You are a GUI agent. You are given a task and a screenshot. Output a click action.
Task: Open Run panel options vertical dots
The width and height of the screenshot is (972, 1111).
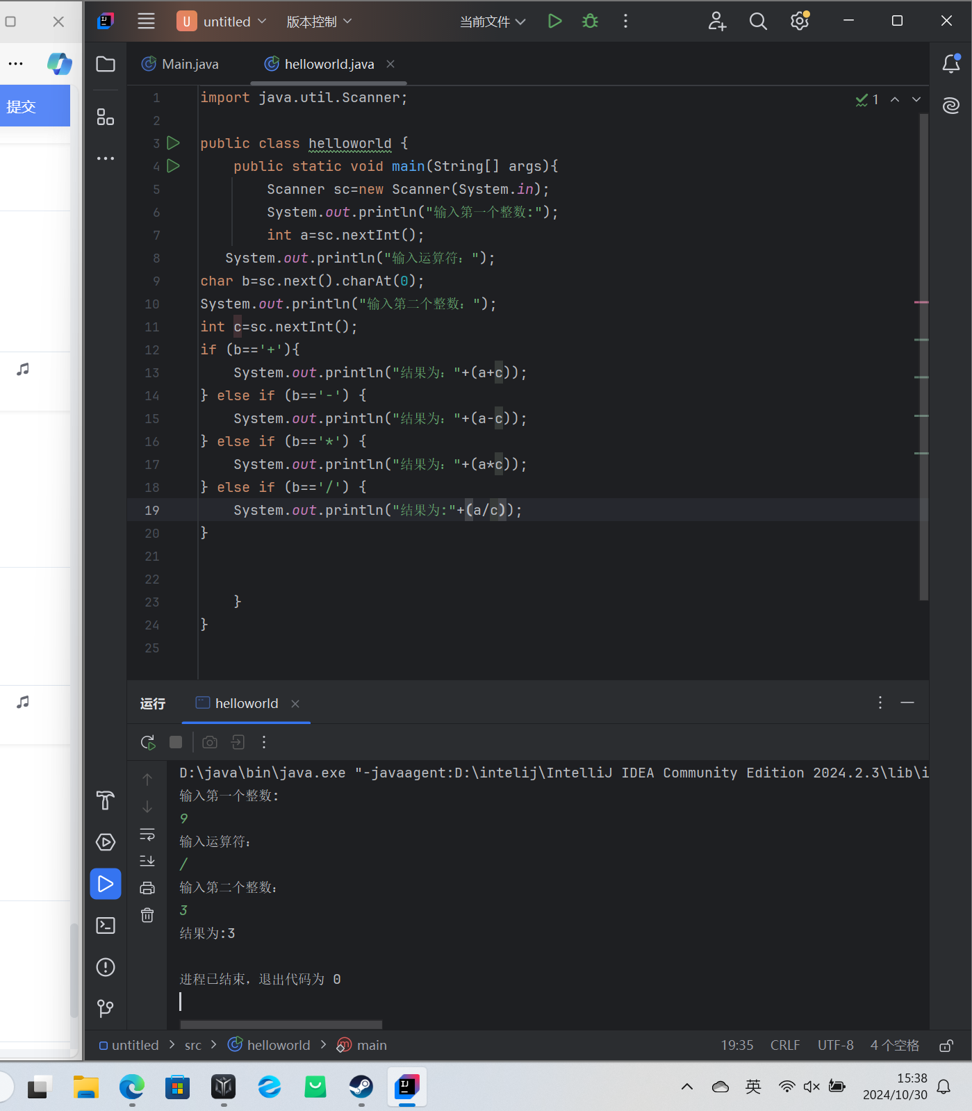pyautogui.click(x=880, y=702)
